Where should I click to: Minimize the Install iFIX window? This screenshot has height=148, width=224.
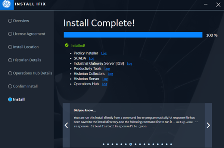[x=206, y=4]
